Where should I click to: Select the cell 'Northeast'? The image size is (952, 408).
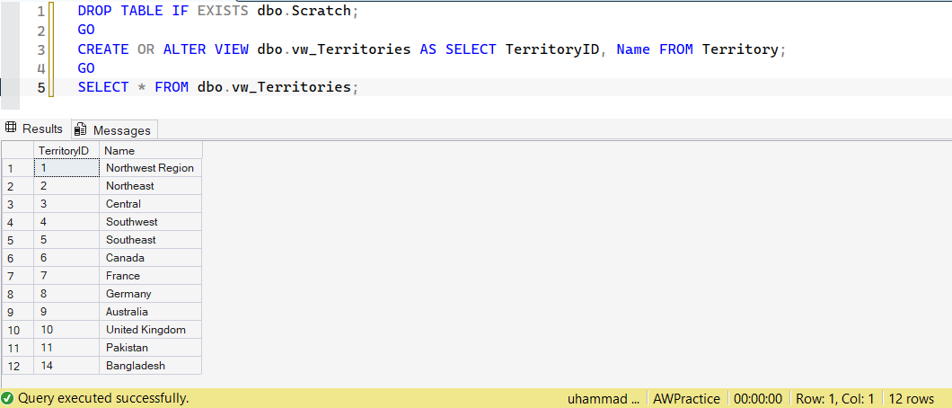point(150,186)
